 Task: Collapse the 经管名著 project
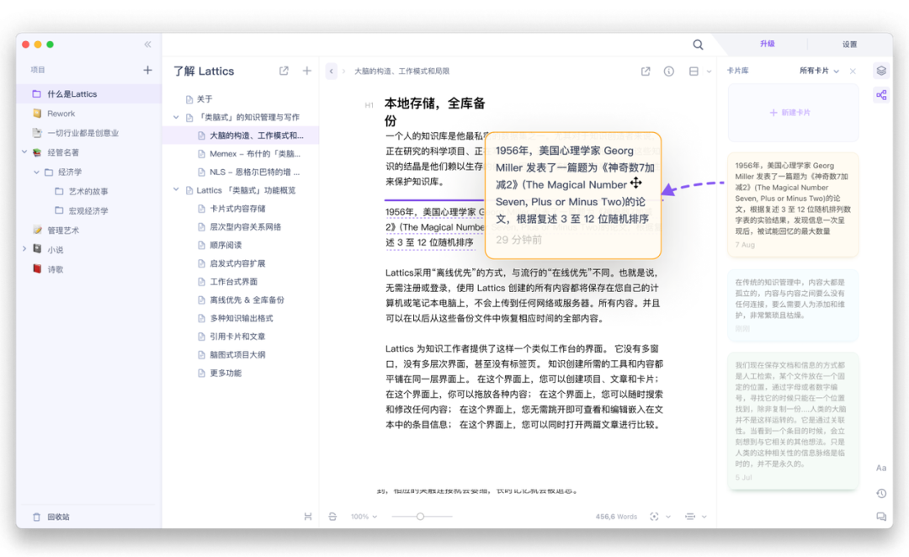pyautogui.click(x=24, y=151)
